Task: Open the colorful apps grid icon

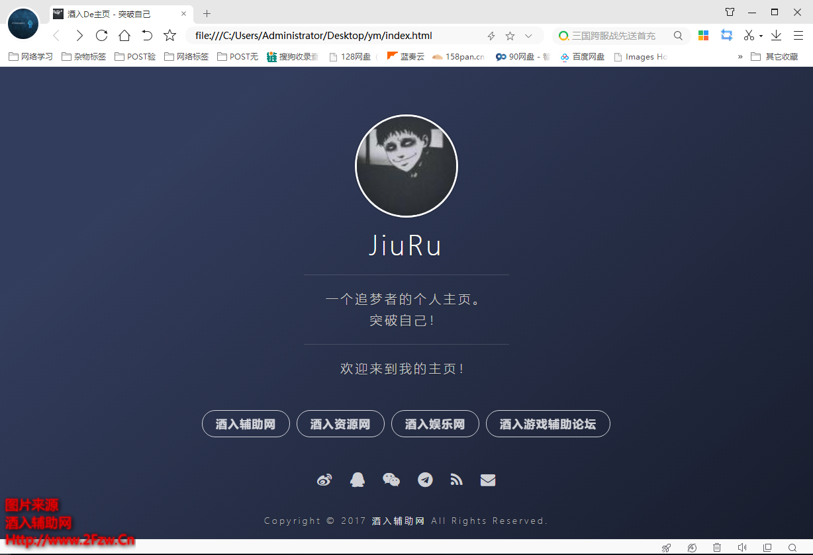Action: click(703, 36)
